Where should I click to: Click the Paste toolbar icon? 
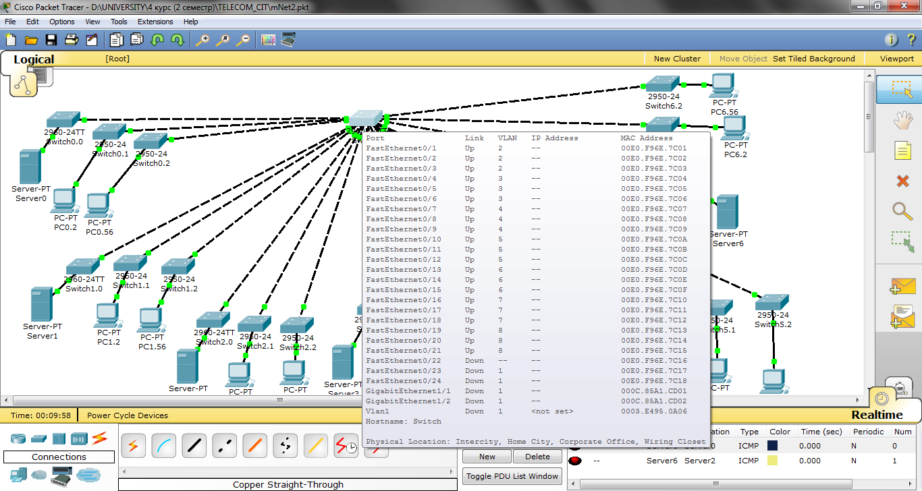pyautogui.click(x=137, y=40)
